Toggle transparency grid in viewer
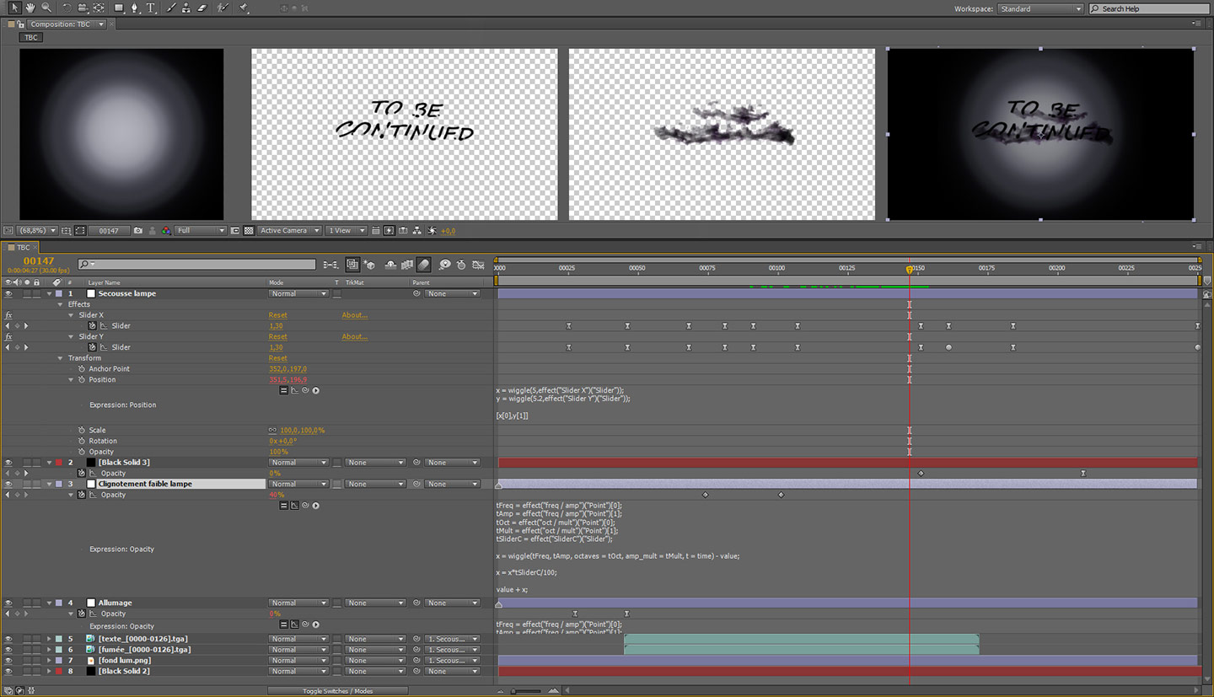This screenshot has height=697, width=1214. click(249, 230)
